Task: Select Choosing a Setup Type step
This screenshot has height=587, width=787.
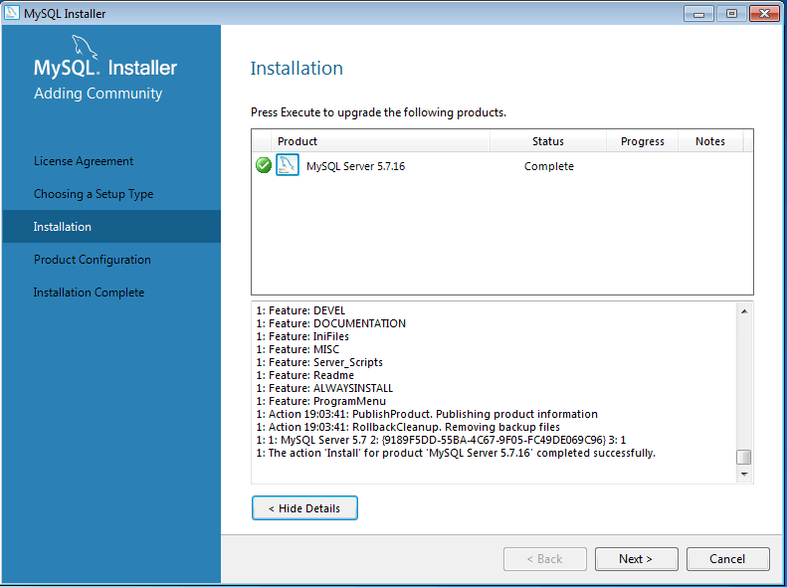Action: 94,194
